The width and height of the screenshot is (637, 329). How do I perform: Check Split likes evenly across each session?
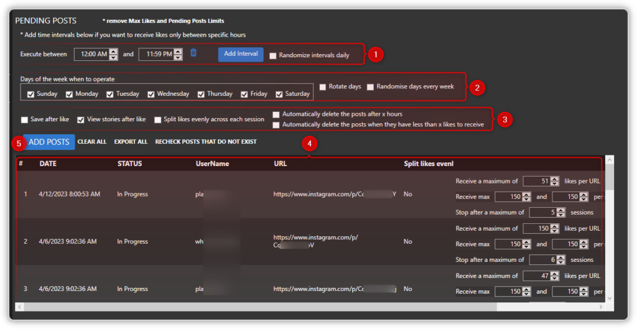(157, 120)
